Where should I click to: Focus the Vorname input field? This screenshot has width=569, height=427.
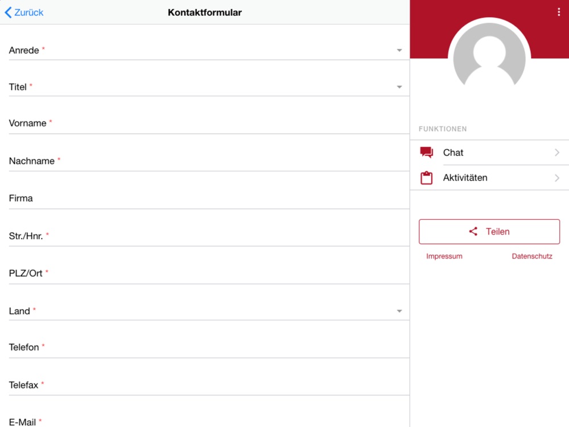coord(209,123)
